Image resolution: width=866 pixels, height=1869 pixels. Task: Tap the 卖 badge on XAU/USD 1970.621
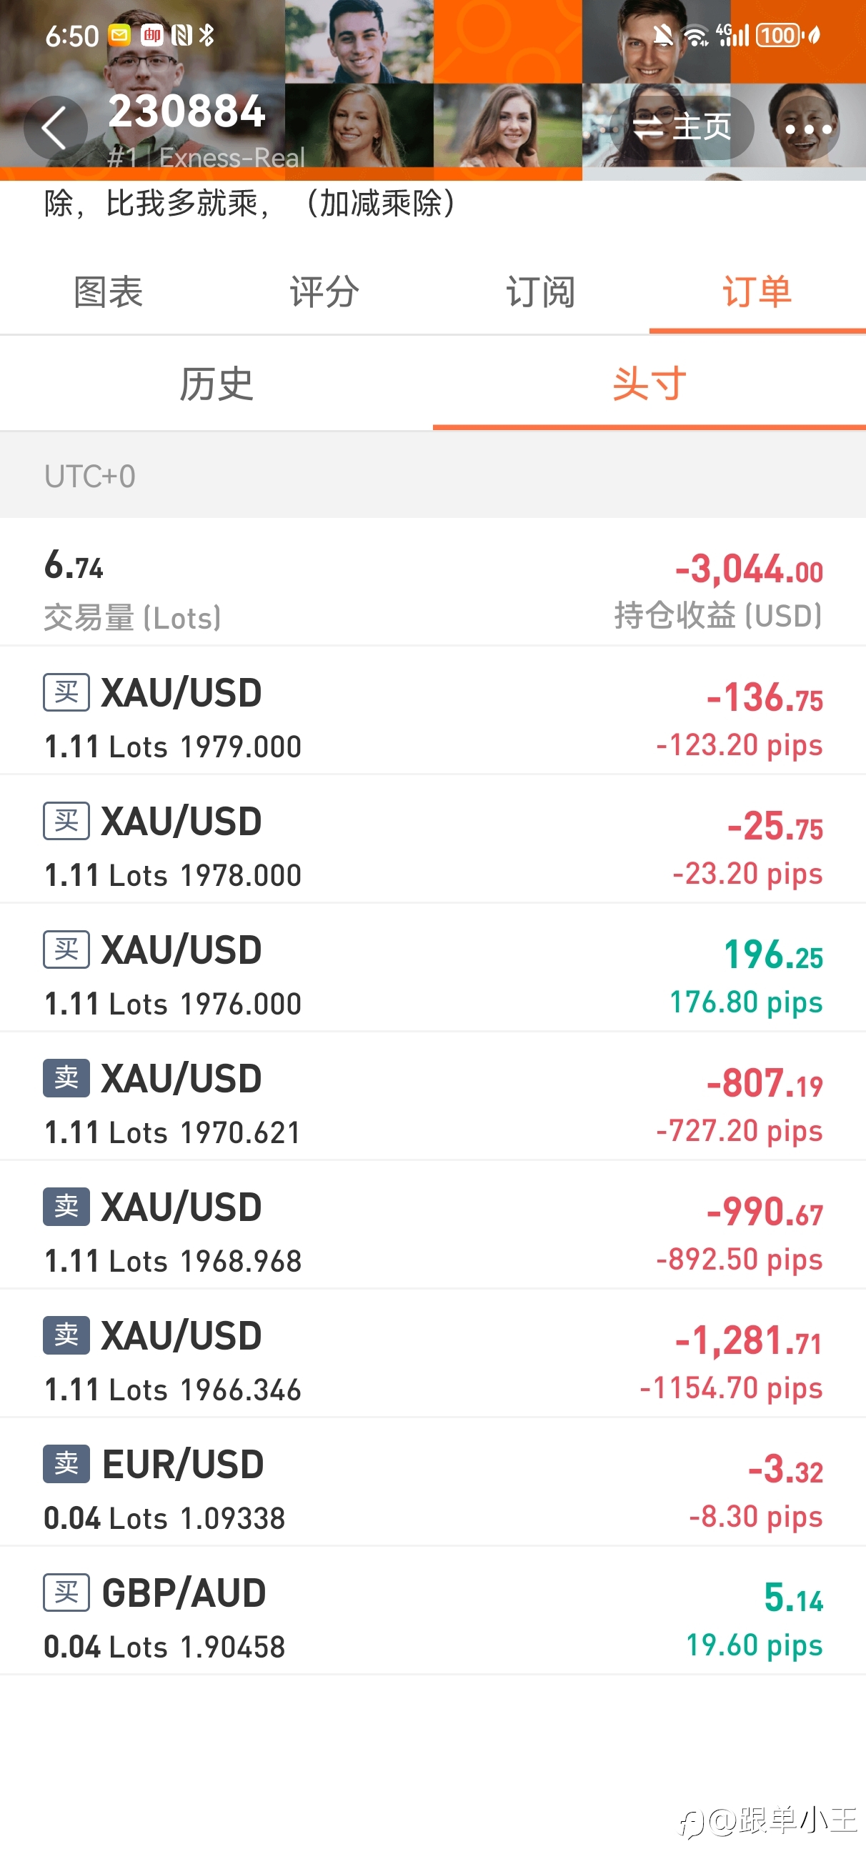coord(66,1078)
